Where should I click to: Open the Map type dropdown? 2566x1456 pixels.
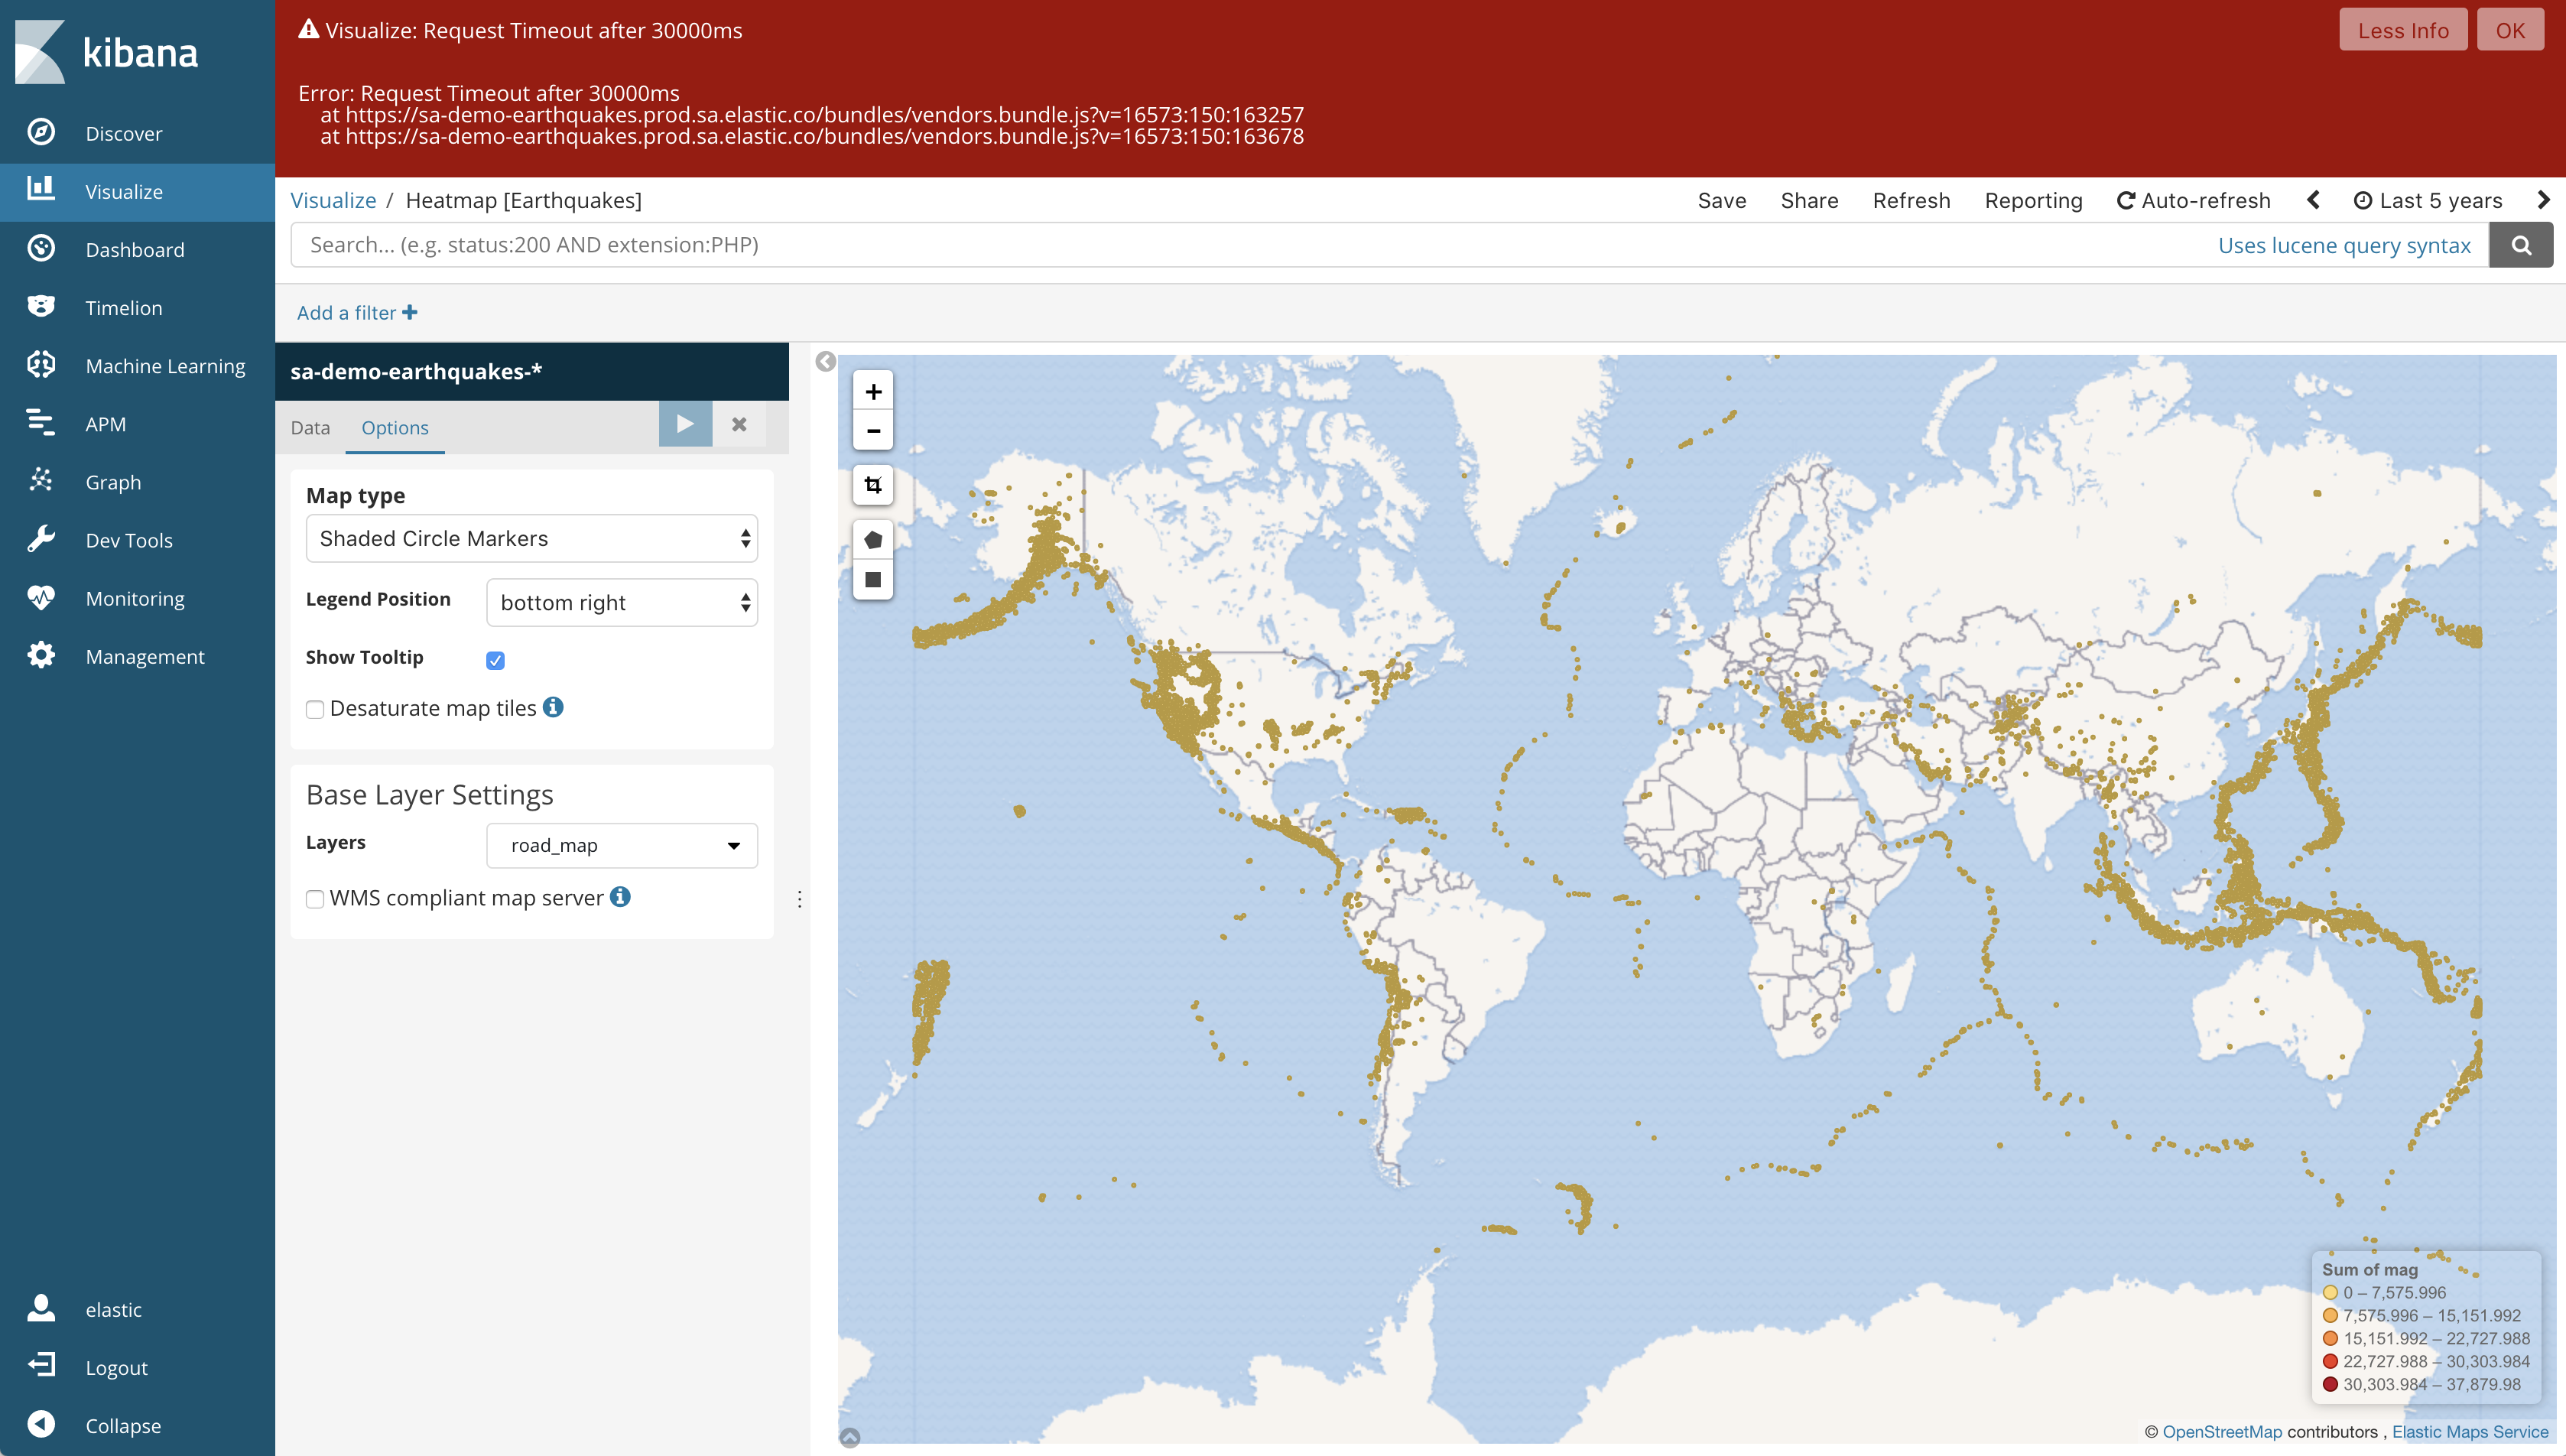(532, 538)
